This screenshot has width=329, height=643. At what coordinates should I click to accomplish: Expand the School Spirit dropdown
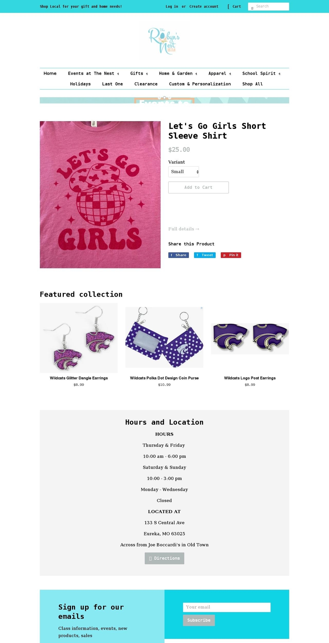[261, 73]
